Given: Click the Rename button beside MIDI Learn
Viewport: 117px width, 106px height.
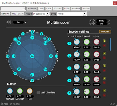Looking at the screenshot, I should pyautogui.click(x=5, y=14).
